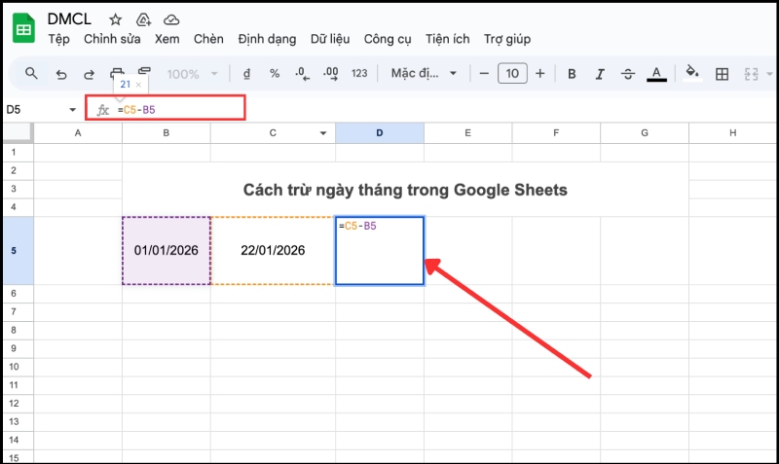
Task: Open the text color picker
Action: [x=656, y=74]
